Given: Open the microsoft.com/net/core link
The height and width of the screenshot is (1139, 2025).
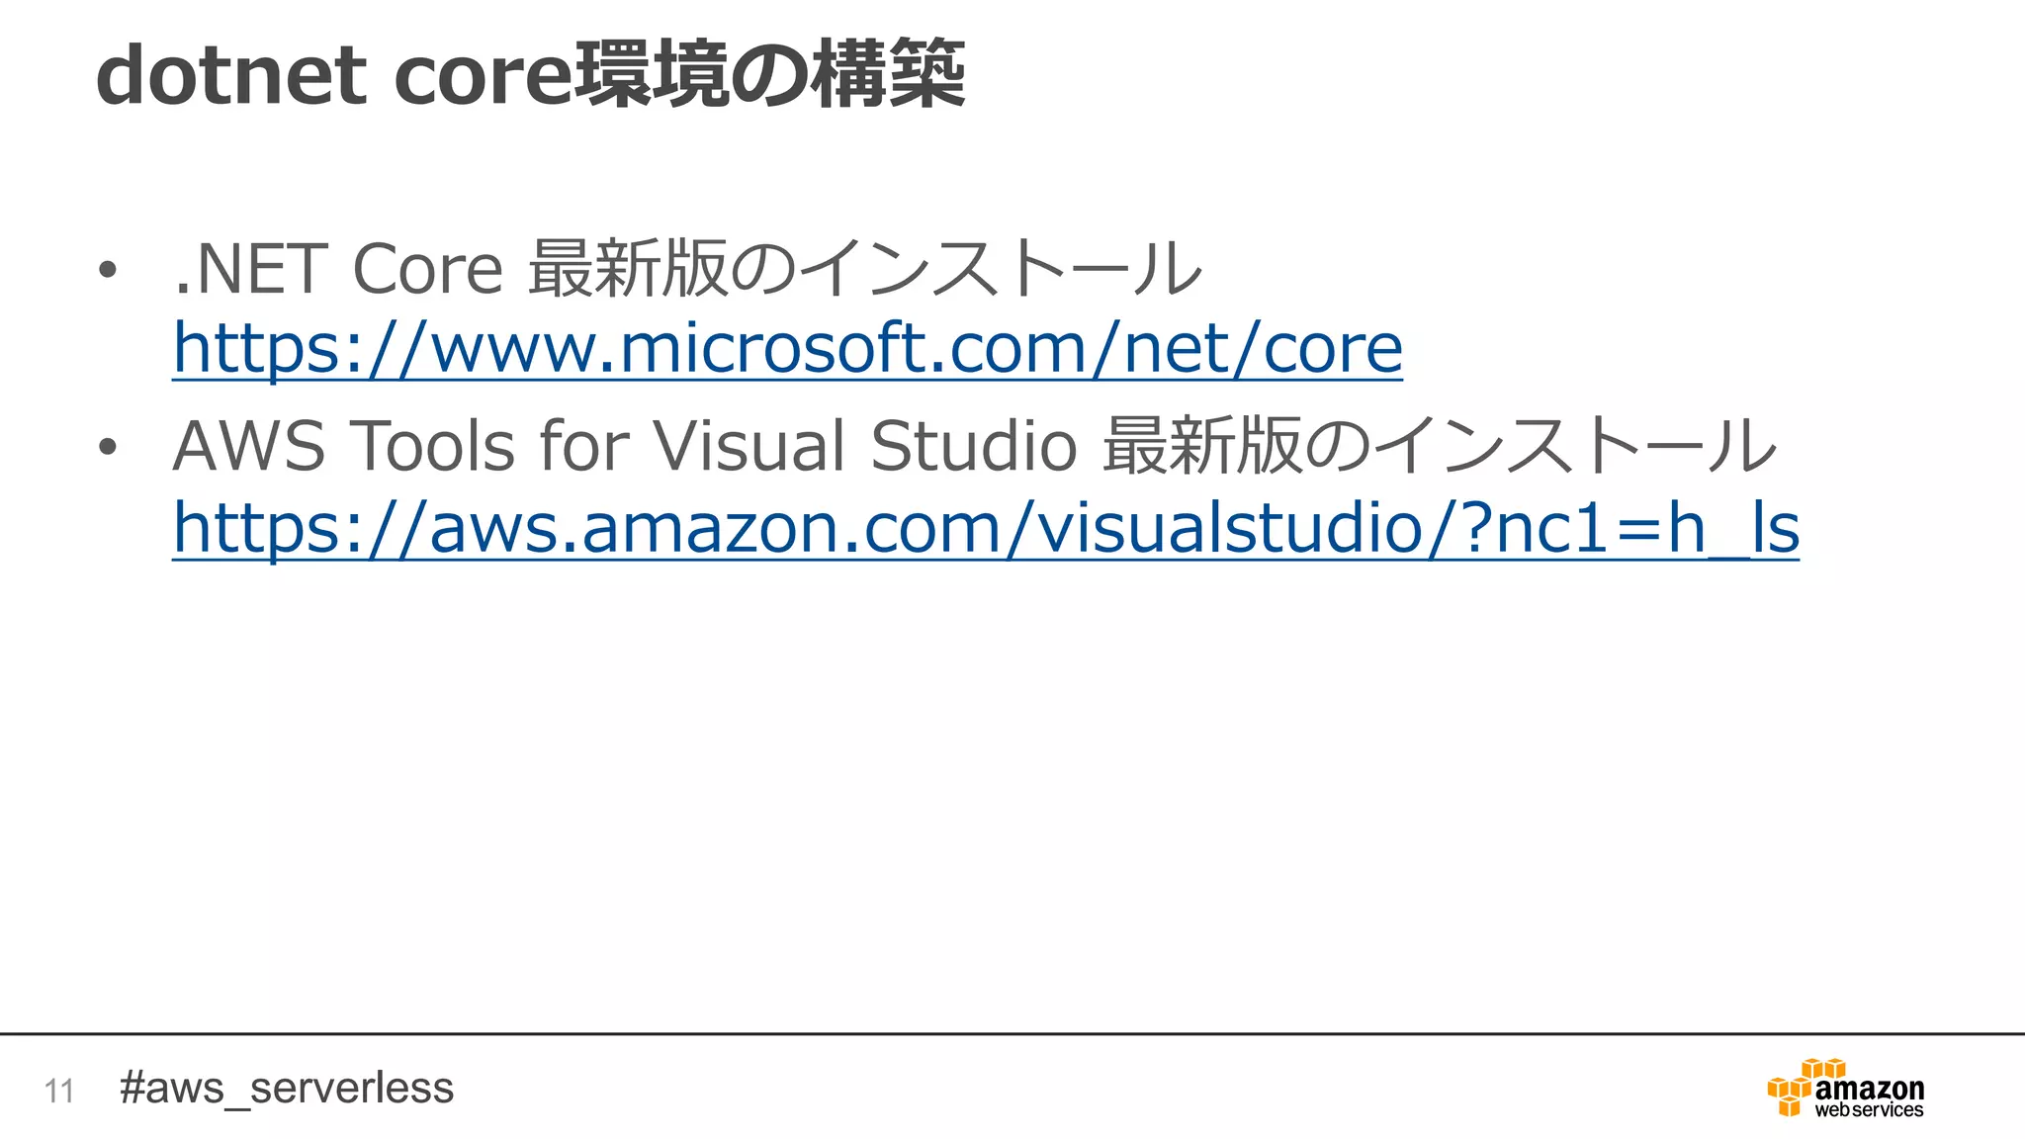Looking at the screenshot, I should (787, 348).
